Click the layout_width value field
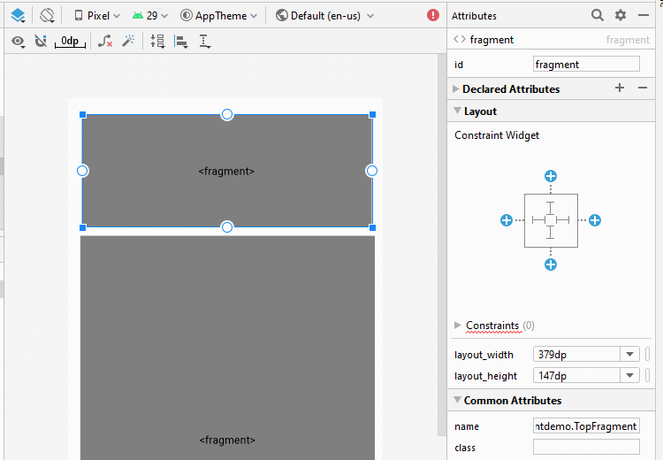The width and height of the screenshot is (663, 460). [576, 354]
